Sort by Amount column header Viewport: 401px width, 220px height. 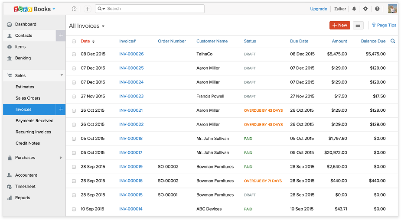click(x=339, y=41)
